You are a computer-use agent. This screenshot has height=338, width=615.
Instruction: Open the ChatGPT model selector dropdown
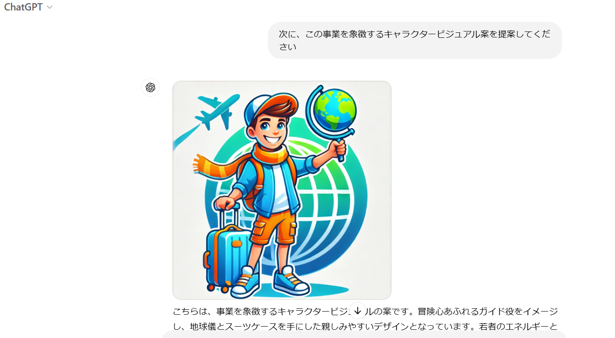[x=28, y=7]
